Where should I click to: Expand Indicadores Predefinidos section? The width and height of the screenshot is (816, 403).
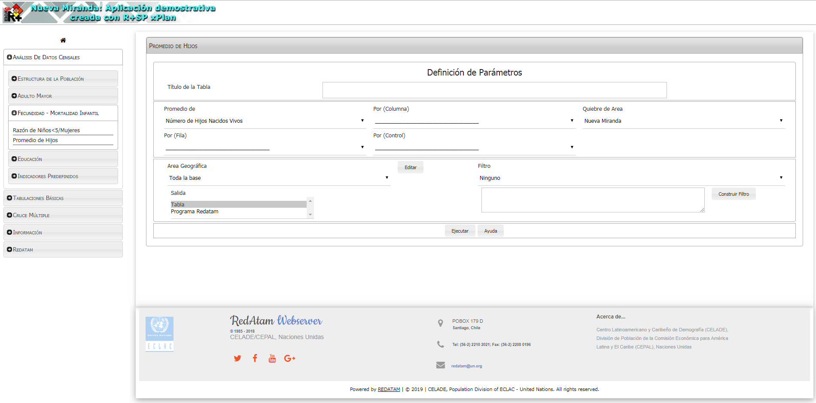click(63, 176)
